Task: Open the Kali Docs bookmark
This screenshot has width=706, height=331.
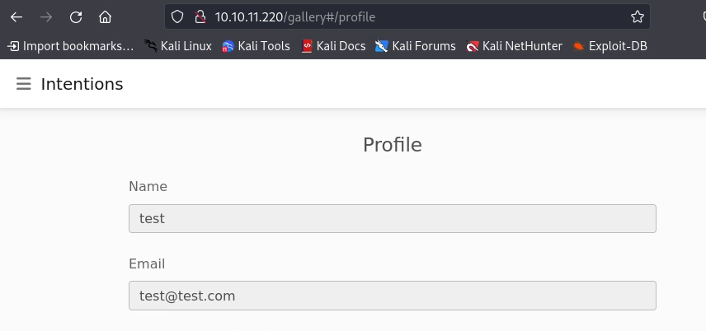Action: 333,46
